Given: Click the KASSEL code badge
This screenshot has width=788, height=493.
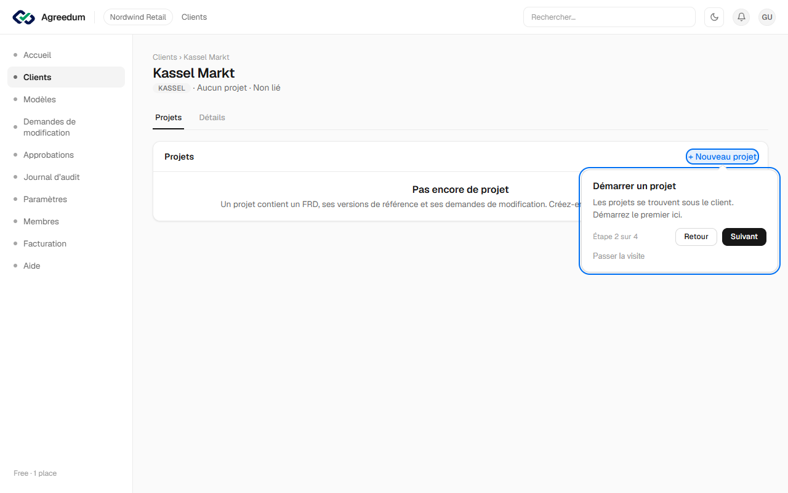Looking at the screenshot, I should (172, 88).
